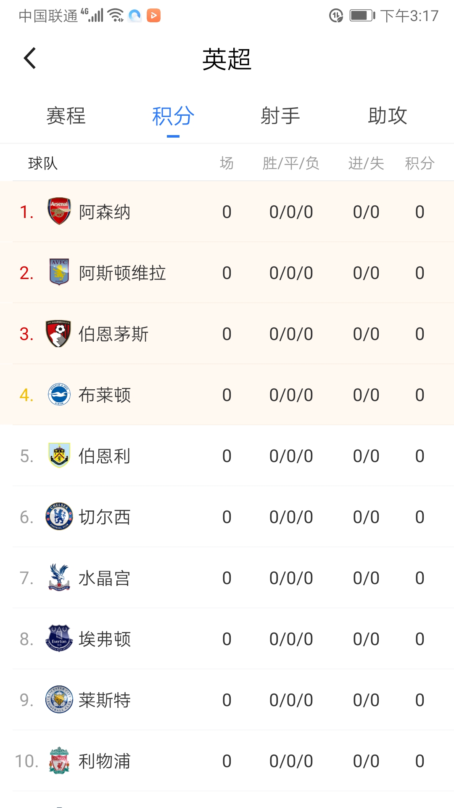Tap the Brighton club crest

coord(59,395)
